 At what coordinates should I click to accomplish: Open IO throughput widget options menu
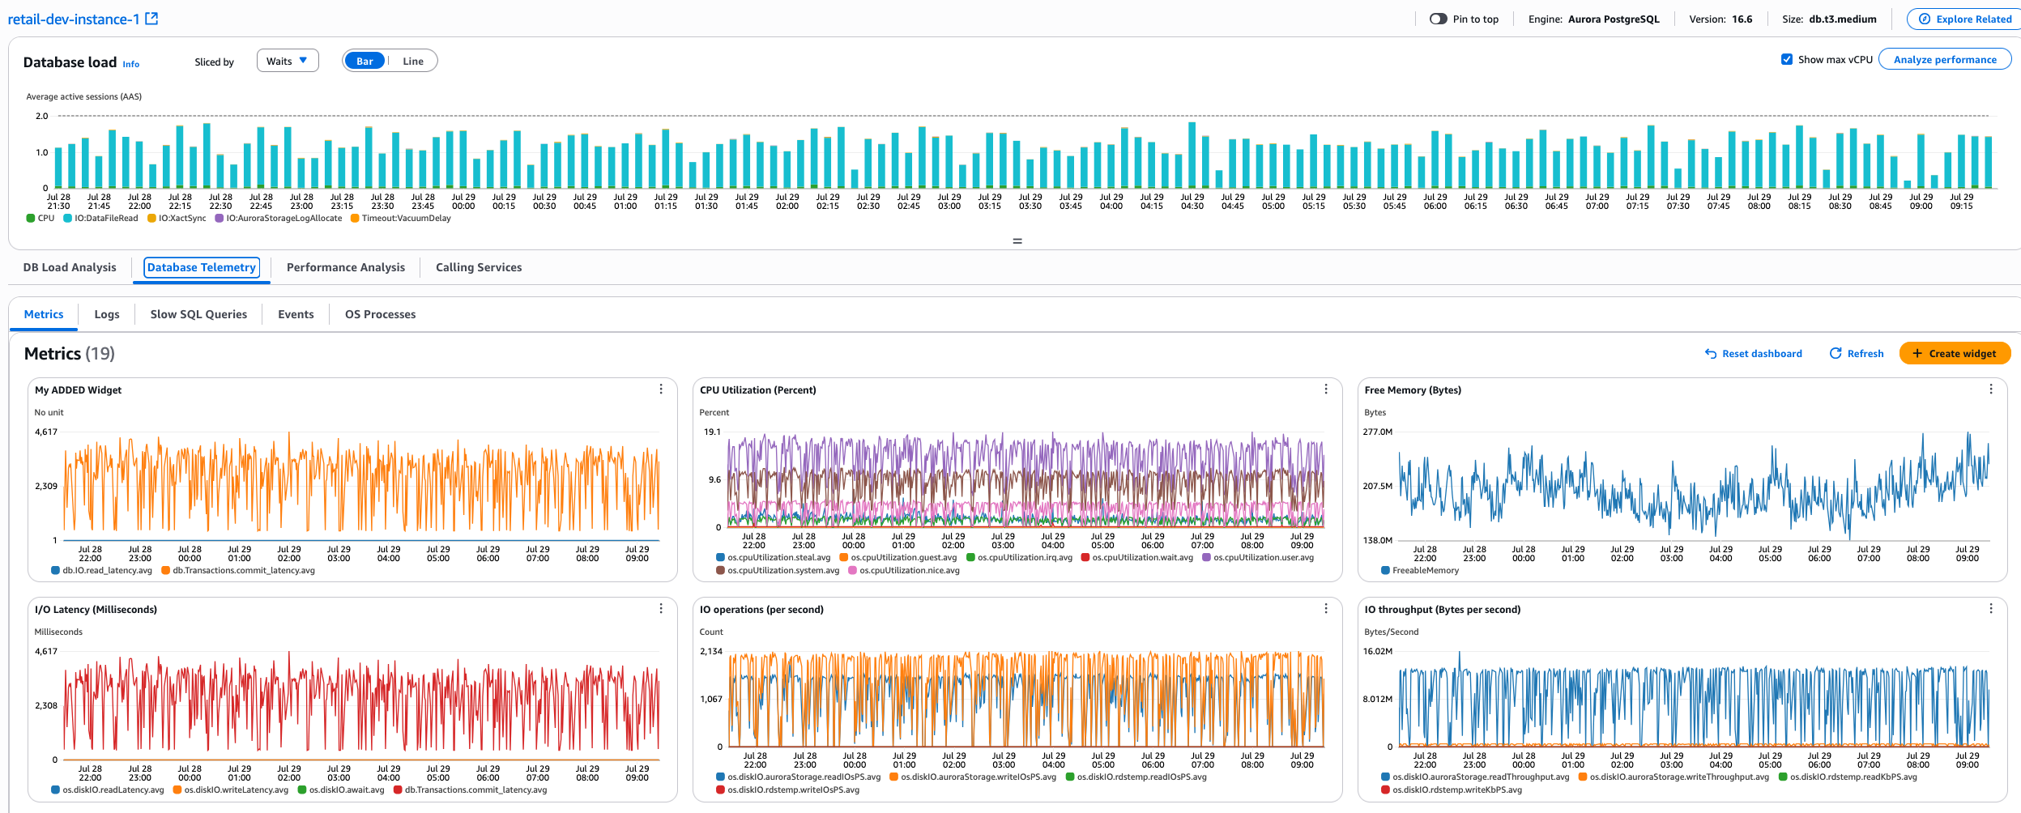tap(1991, 609)
